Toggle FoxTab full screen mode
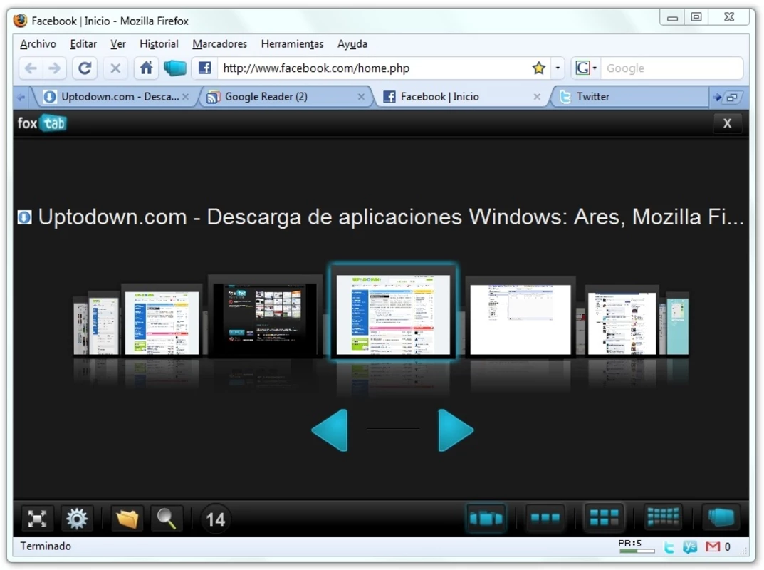Image resolution: width=764 pixels, height=570 pixels. (37, 518)
